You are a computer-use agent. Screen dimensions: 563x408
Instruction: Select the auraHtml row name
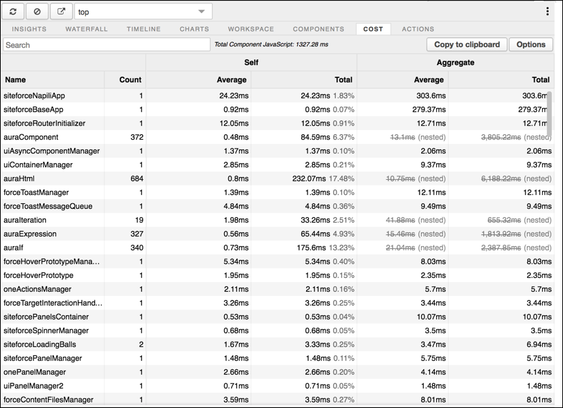[x=19, y=178]
